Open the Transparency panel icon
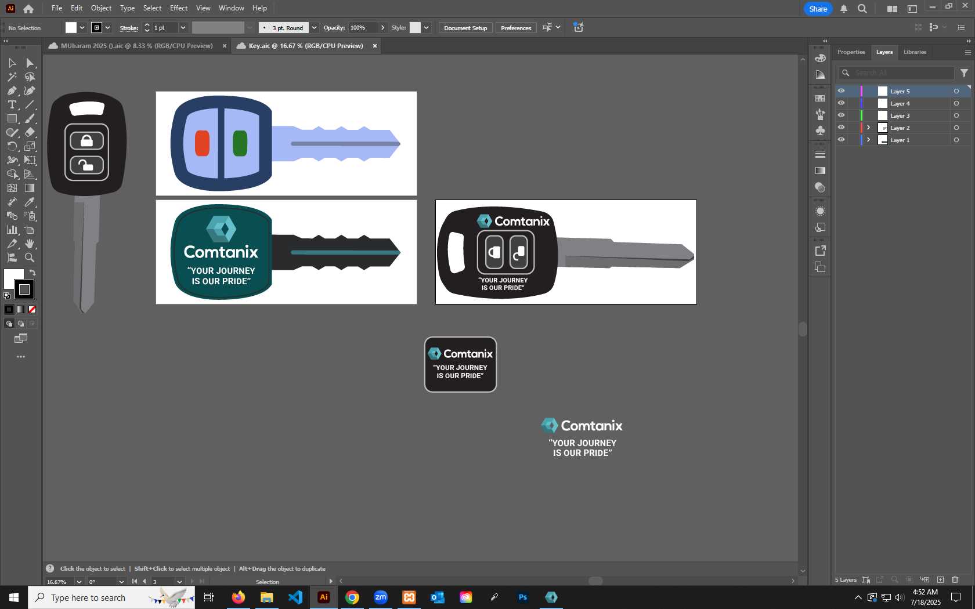975x609 pixels. (820, 187)
